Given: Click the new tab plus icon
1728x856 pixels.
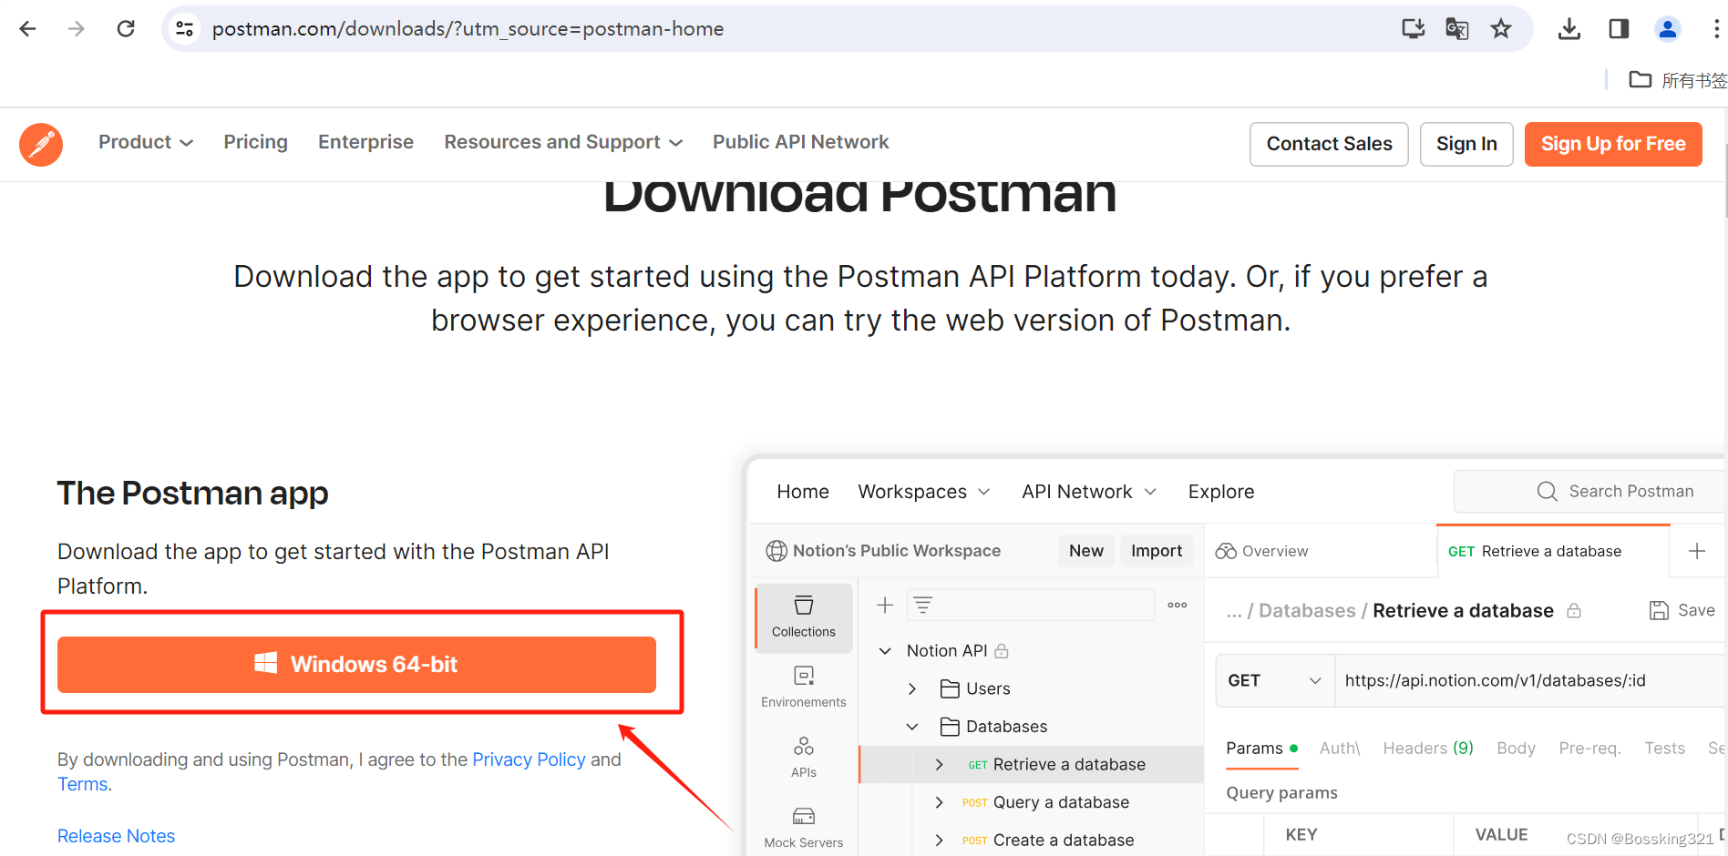Looking at the screenshot, I should pyautogui.click(x=1696, y=551).
